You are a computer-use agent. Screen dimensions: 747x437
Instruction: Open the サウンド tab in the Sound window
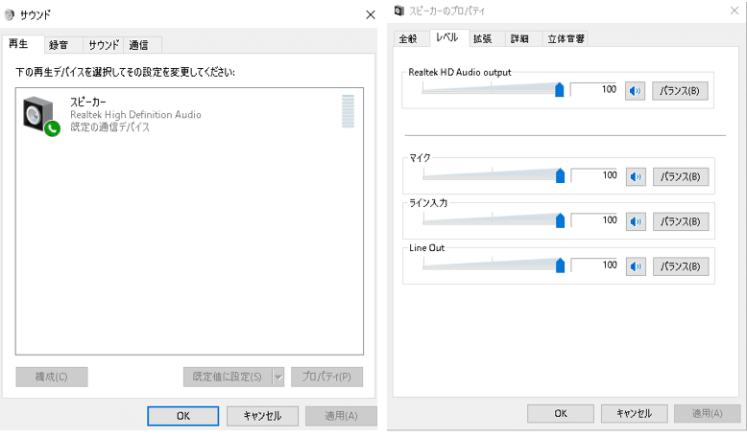tap(103, 45)
